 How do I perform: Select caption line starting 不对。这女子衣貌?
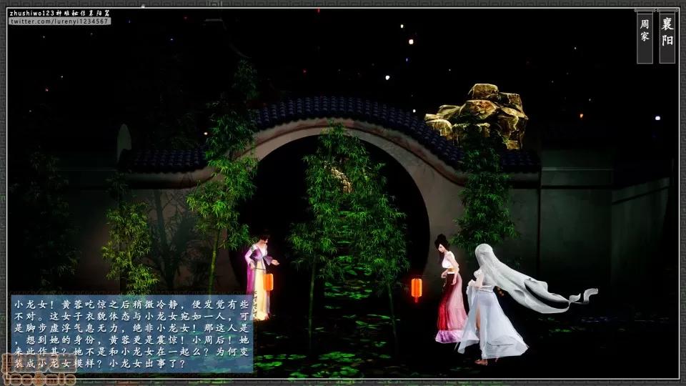(x=131, y=317)
